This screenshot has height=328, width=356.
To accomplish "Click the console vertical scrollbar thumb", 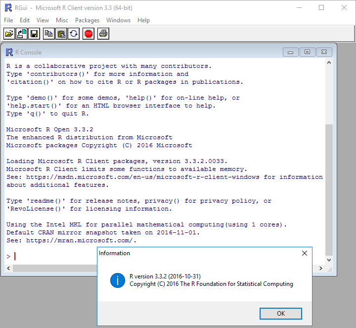I will pos(329,190).
